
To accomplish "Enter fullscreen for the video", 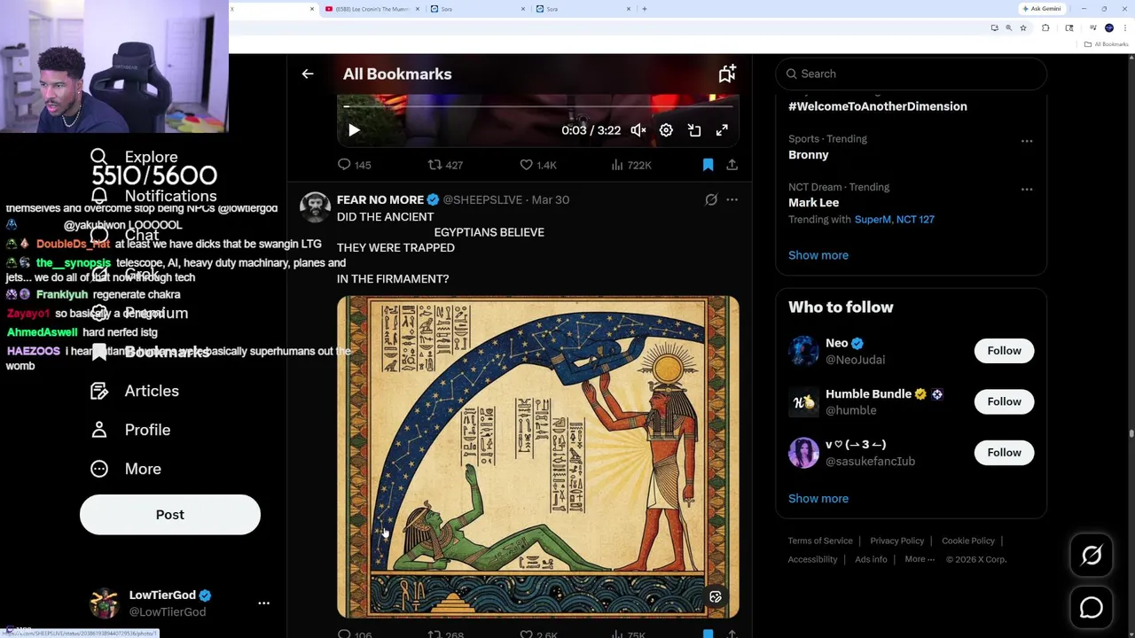I will (722, 130).
